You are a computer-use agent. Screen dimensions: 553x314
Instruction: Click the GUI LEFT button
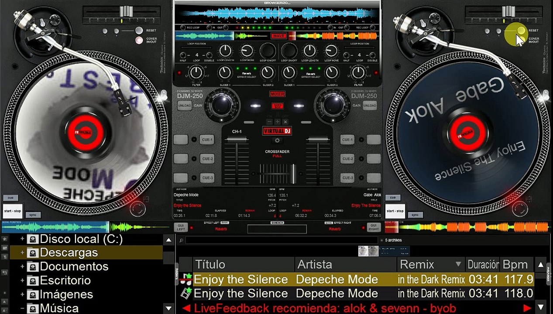pos(181,227)
